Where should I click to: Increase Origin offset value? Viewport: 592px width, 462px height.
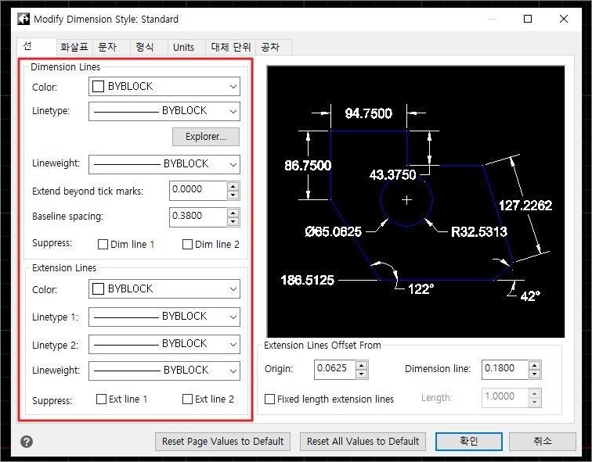362,365
